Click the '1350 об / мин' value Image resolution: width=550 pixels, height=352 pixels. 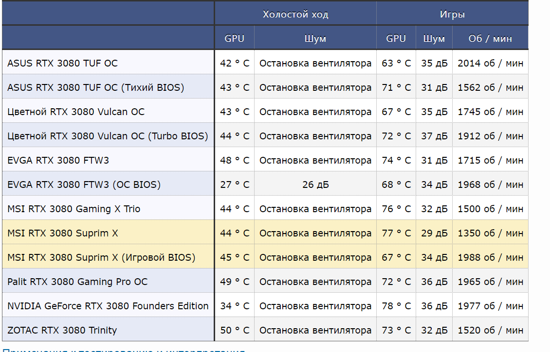click(x=490, y=233)
